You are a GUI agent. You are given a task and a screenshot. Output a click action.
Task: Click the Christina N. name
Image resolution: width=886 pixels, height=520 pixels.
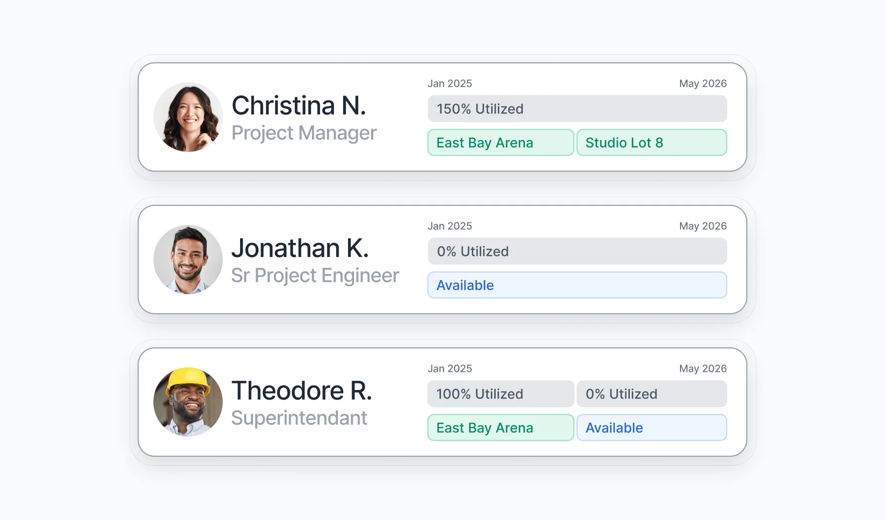pyautogui.click(x=299, y=105)
